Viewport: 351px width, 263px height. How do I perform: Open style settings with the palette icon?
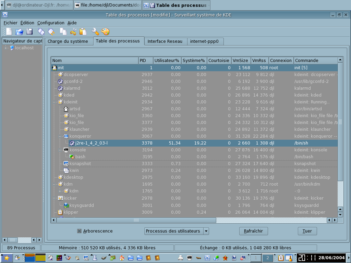[x=105, y=32]
